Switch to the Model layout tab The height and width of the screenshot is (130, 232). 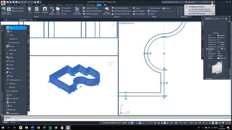(x=6, y=122)
